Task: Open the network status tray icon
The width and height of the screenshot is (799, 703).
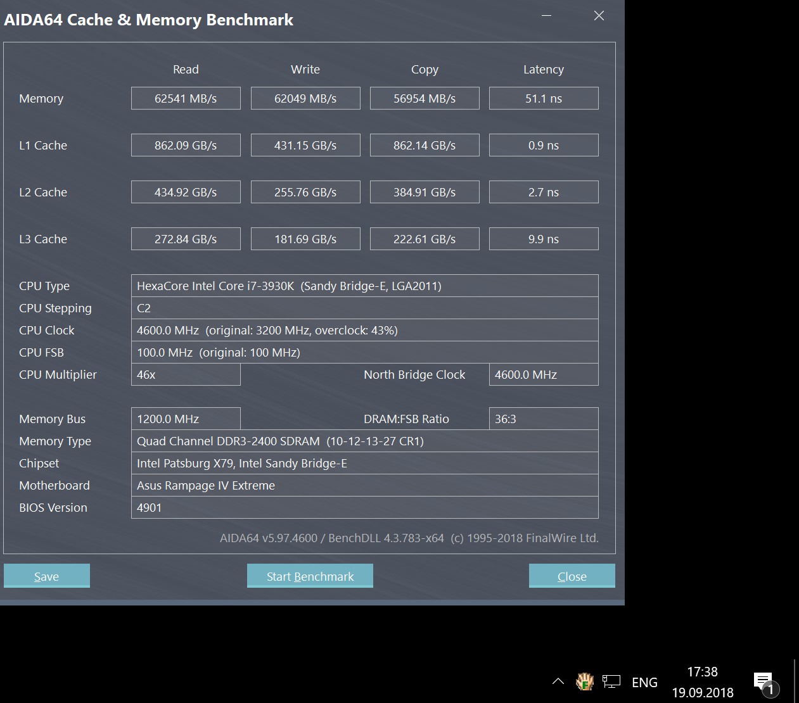Action: click(611, 681)
